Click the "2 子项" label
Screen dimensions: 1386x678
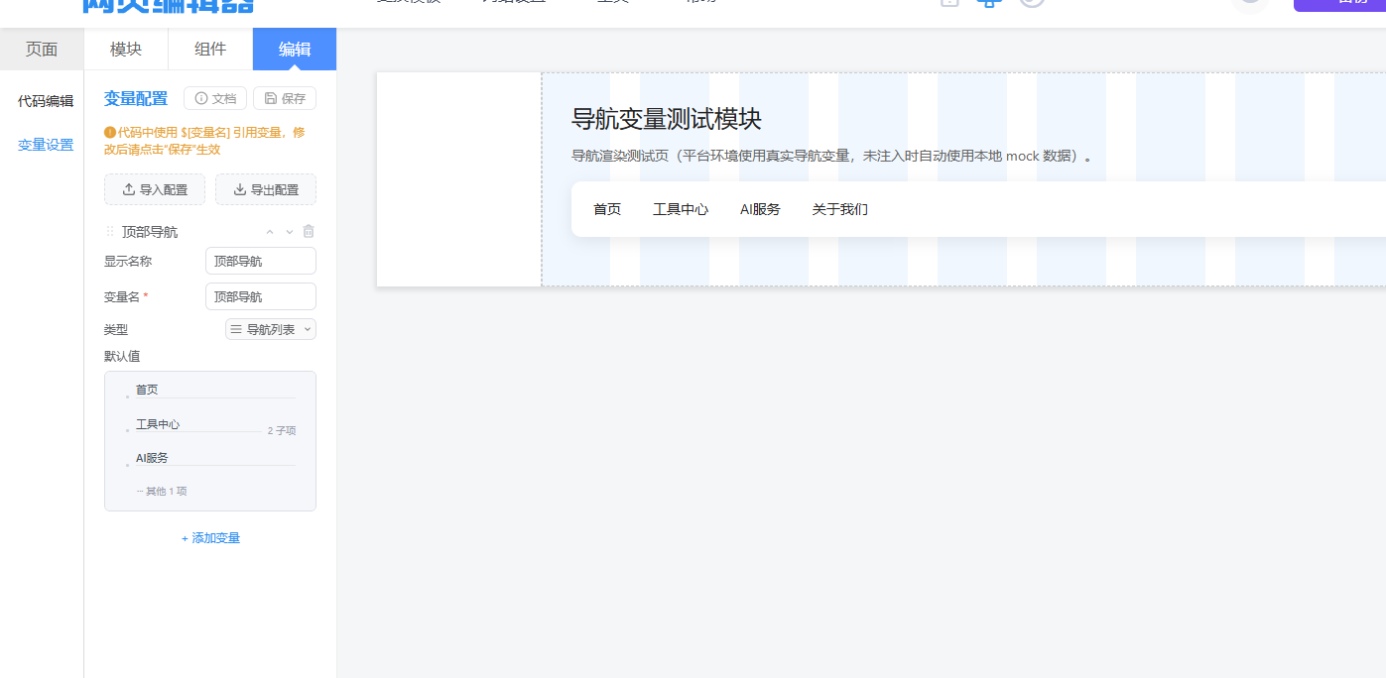coord(282,431)
